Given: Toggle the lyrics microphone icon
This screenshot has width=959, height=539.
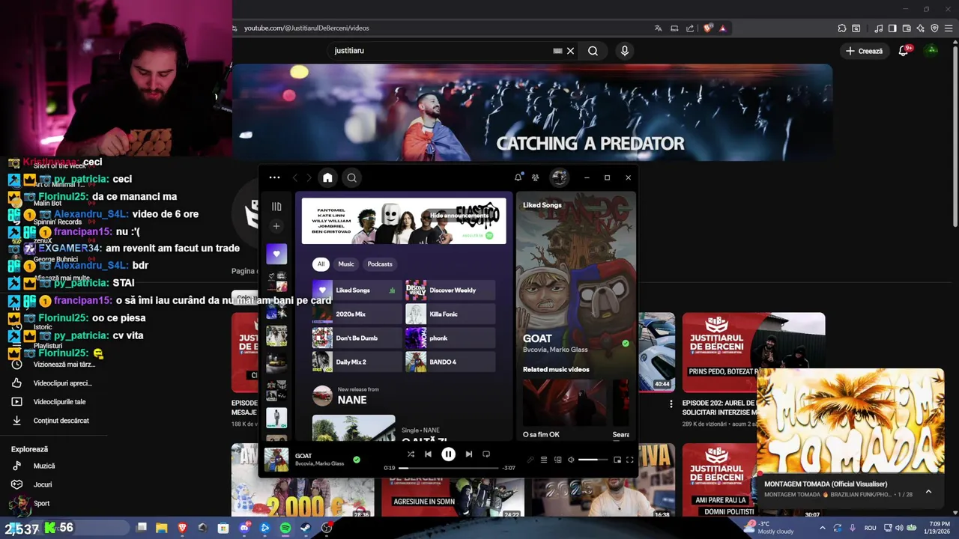Looking at the screenshot, I should click(x=530, y=460).
